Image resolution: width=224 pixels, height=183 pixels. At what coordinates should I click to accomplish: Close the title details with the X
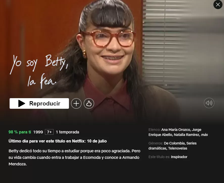pos(218,5)
